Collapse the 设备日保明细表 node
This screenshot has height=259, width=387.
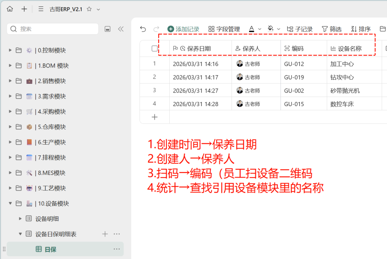point(20,234)
